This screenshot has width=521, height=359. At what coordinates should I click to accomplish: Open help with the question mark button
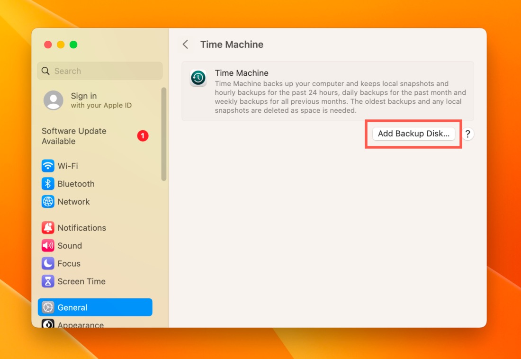pos(467,134)
